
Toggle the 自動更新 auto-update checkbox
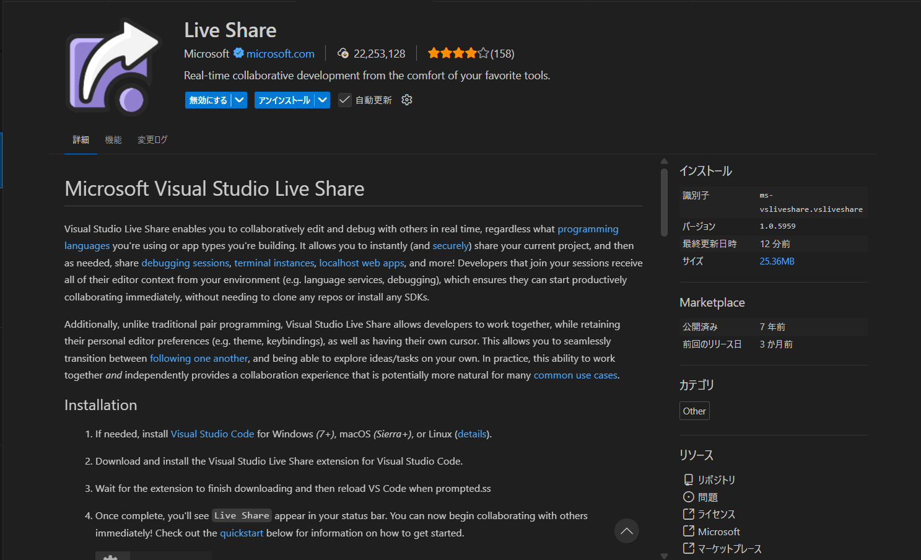click(x=345, y=100)
